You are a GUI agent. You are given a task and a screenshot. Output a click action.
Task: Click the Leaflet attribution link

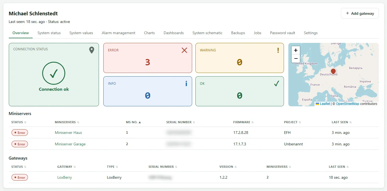325,104
